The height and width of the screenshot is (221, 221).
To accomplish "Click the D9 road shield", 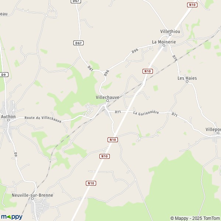I will (4, 75).
